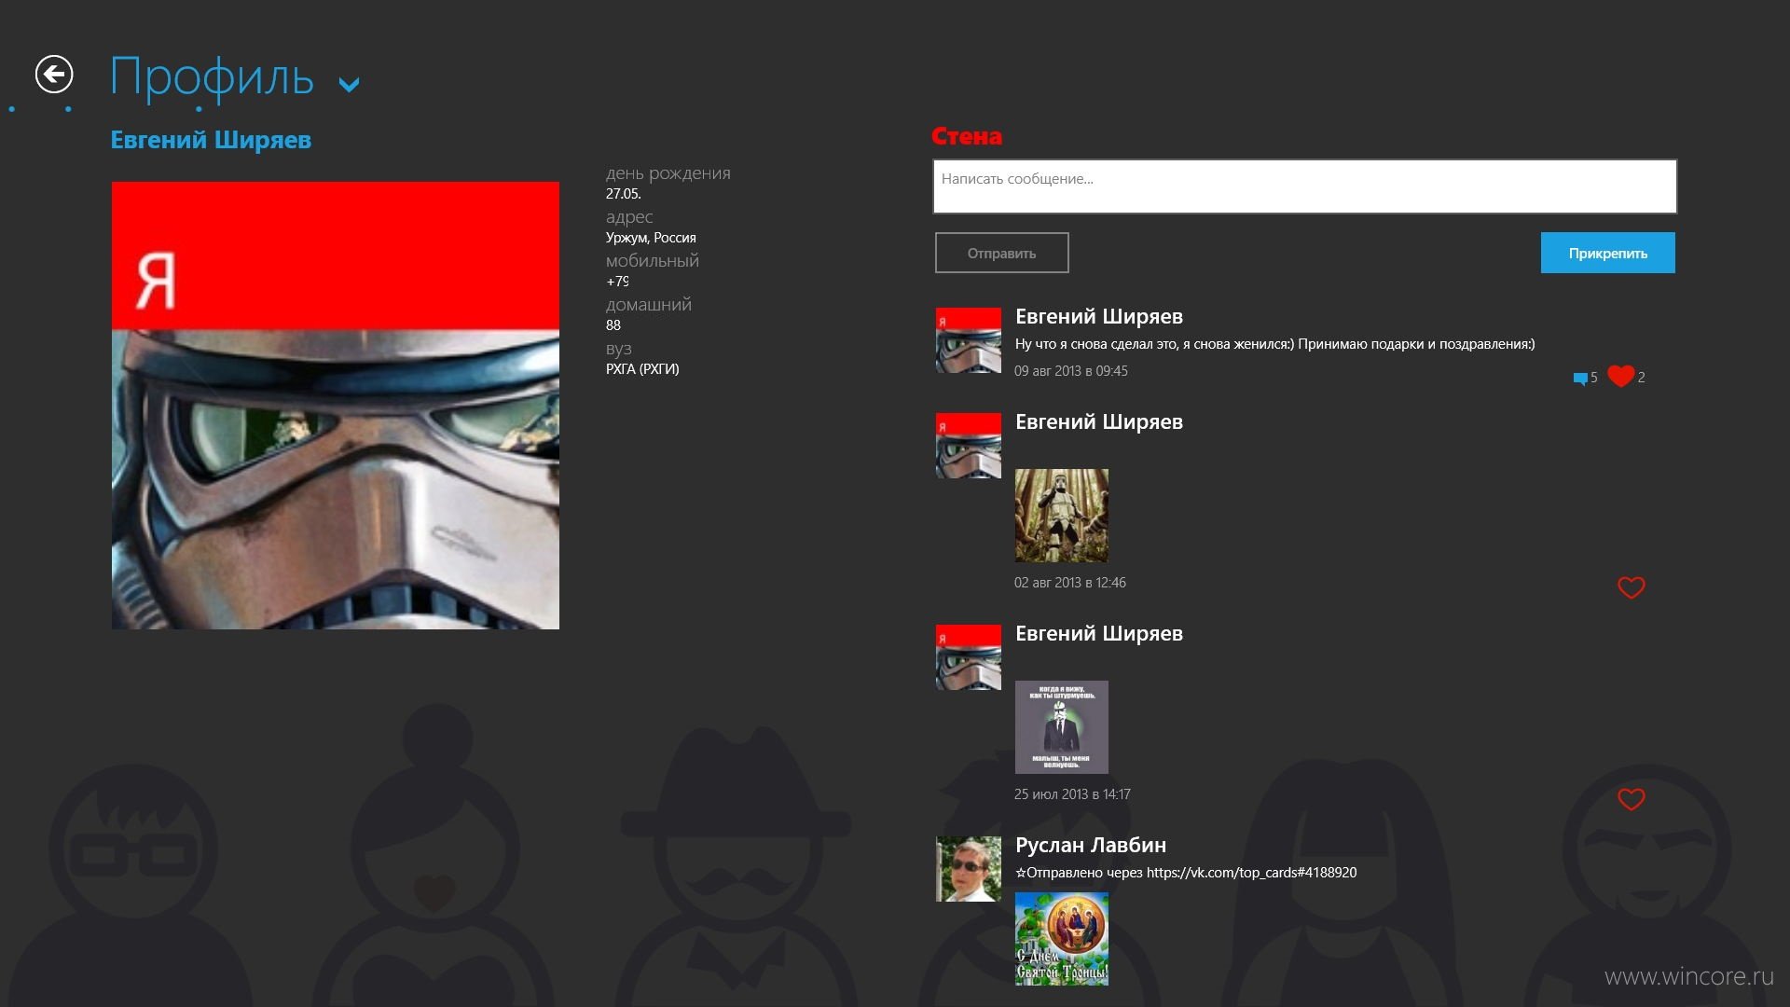Click the timestamp 02 авг 2013 в 12:46
Image resolution: width=1790 pixels, height=1007 pixels.
pyautogui.click(x=1070, y=583)
